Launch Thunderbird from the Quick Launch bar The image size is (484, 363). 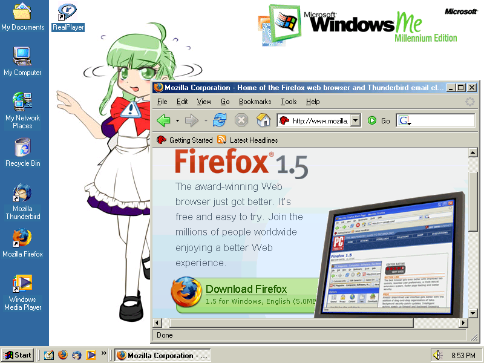coord(77,355)
